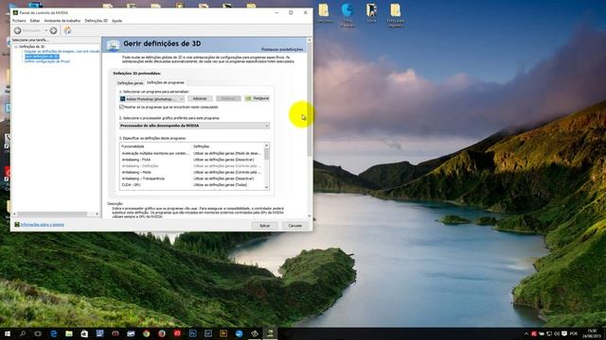Switch to the Definições gerais tab

pyautogui.click(x=131, y=83)
